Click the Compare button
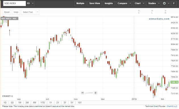The height and width of the screenshot is (109, 179). click(122, 3)
